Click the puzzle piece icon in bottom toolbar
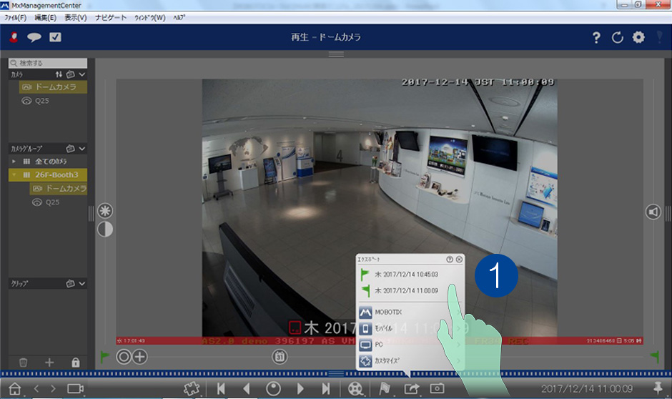This screenshot has width=672, height=399. pyautogui.click(x=192, y=389)
